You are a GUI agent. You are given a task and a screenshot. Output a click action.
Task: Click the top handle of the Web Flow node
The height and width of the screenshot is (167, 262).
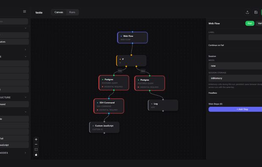[133, 32]
